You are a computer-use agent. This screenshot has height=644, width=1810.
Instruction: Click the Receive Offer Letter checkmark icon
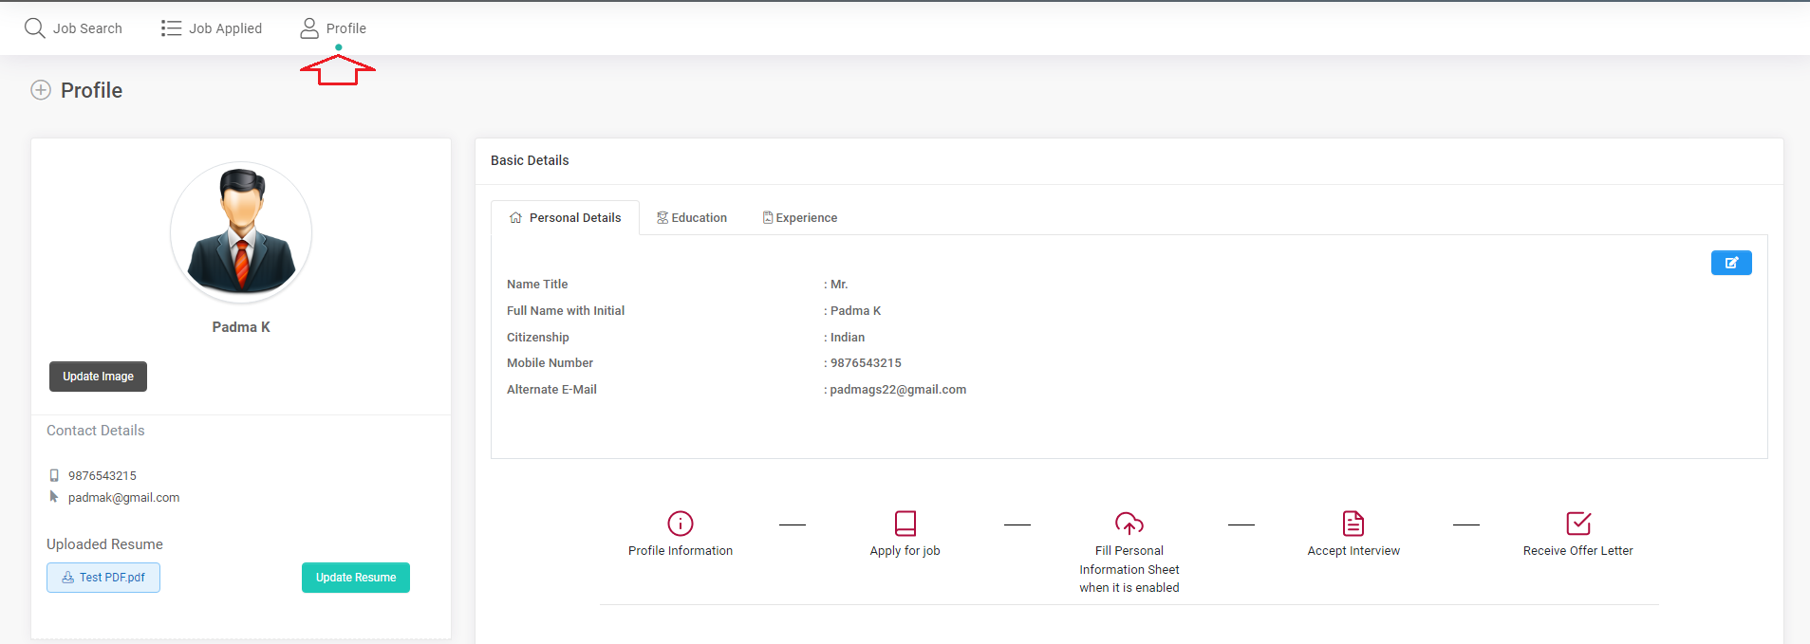pos(1577,524)
